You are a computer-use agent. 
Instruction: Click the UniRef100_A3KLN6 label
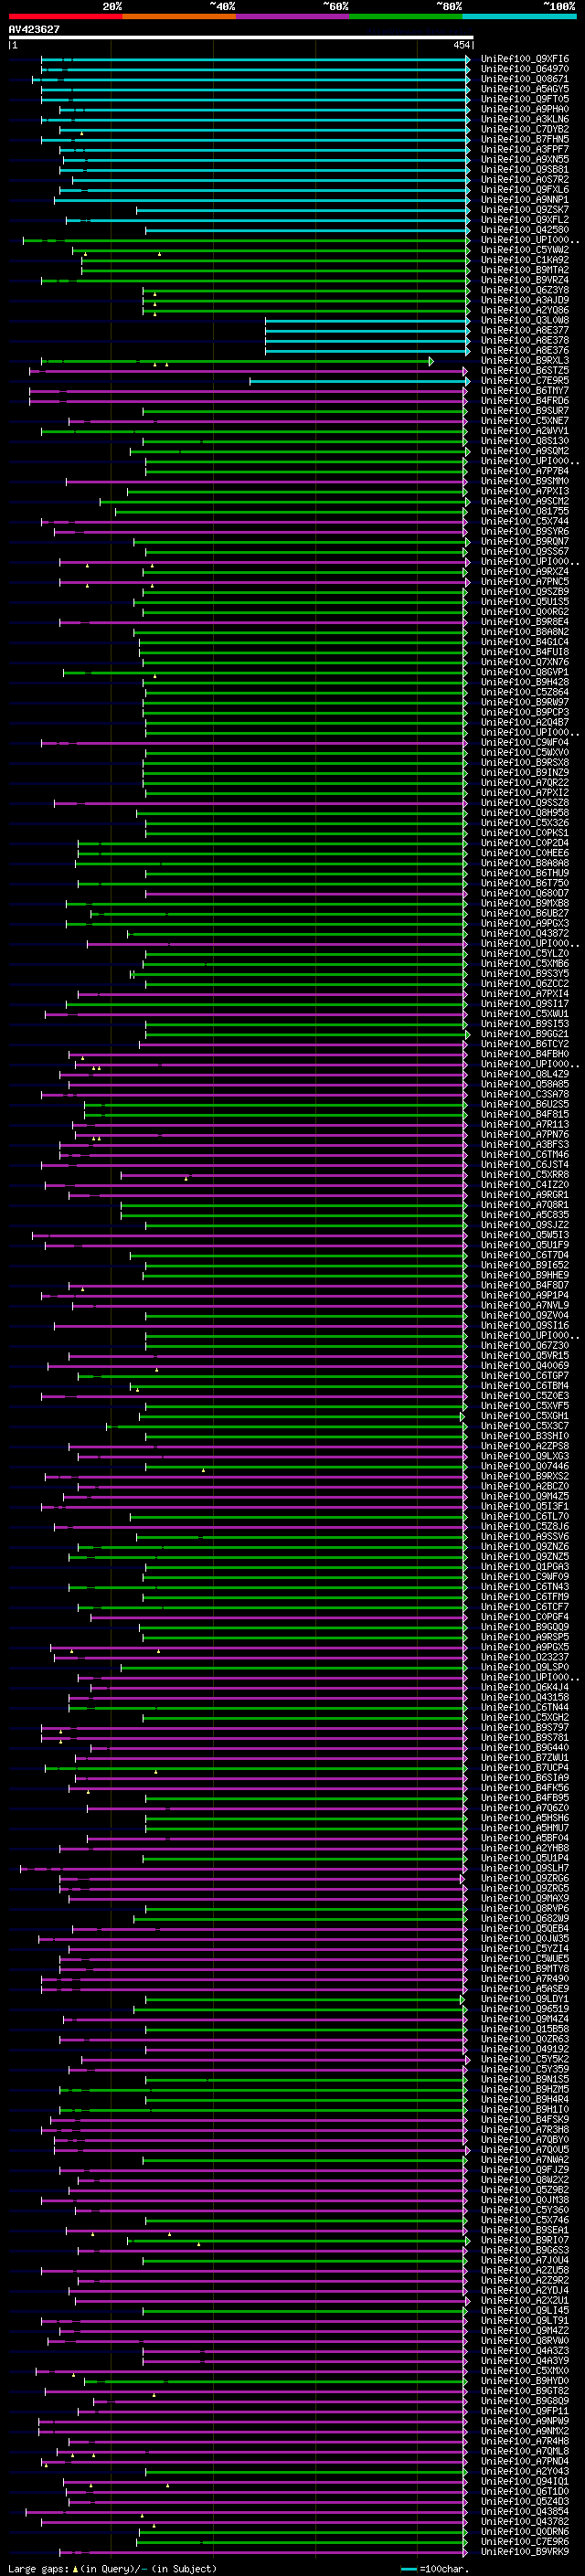[x=525, y=119]
